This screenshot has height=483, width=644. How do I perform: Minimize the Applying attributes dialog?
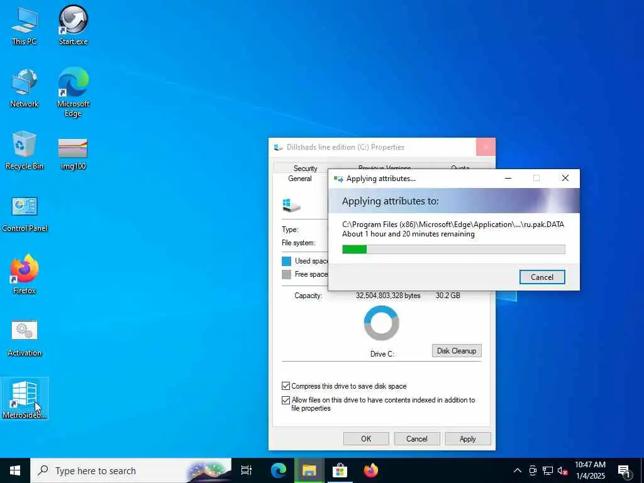(508, 178)
